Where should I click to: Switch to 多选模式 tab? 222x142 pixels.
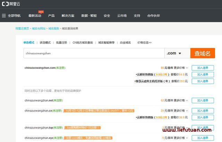click(x=45, y=42)
